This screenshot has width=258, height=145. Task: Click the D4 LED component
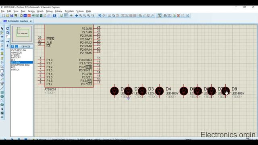159,91
